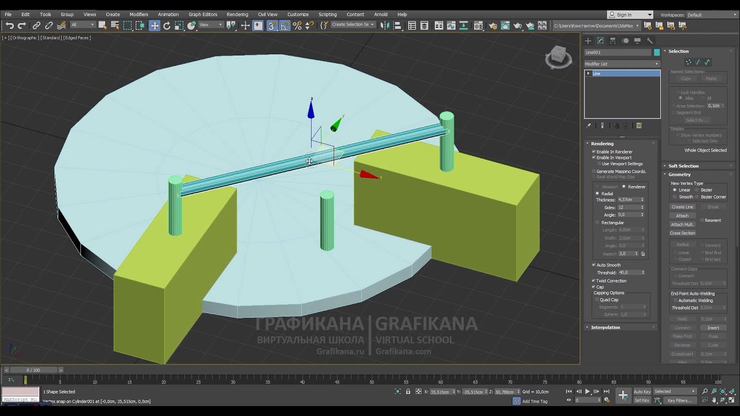
Task: Uncheck Enable In Renderer
Action: (594, 152)
